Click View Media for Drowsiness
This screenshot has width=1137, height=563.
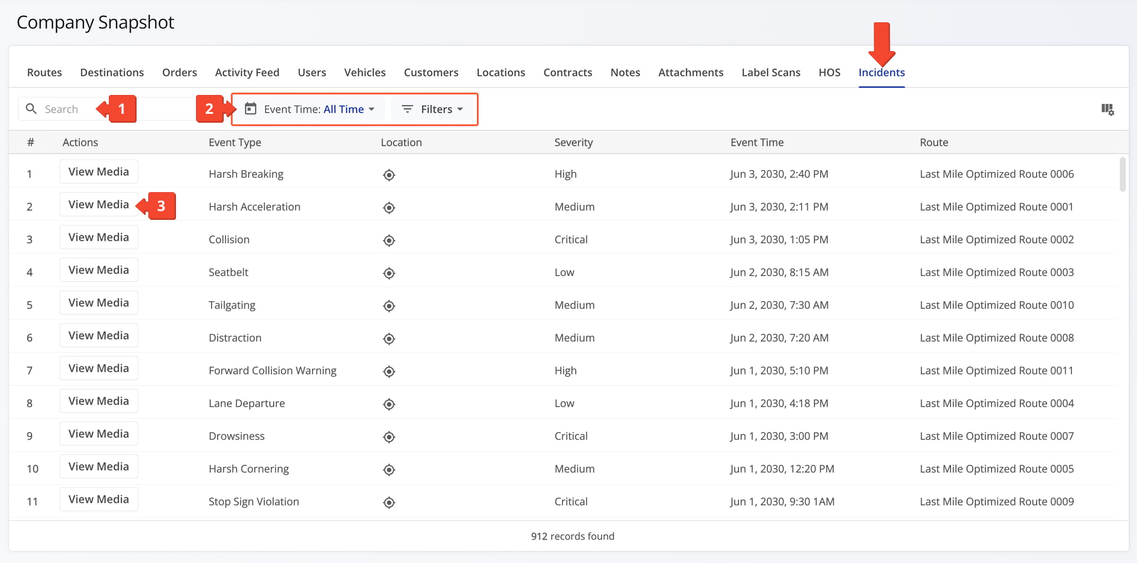pyautogui.click(x=99, y=434)
